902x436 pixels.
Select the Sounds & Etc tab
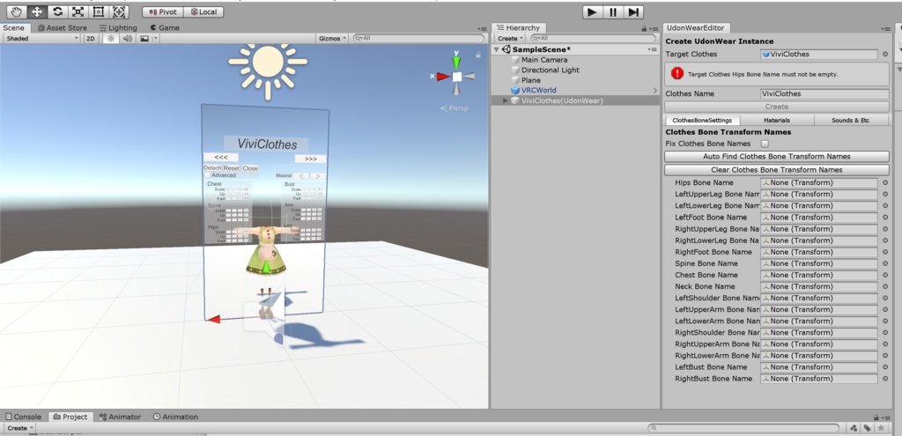point(852,120)
